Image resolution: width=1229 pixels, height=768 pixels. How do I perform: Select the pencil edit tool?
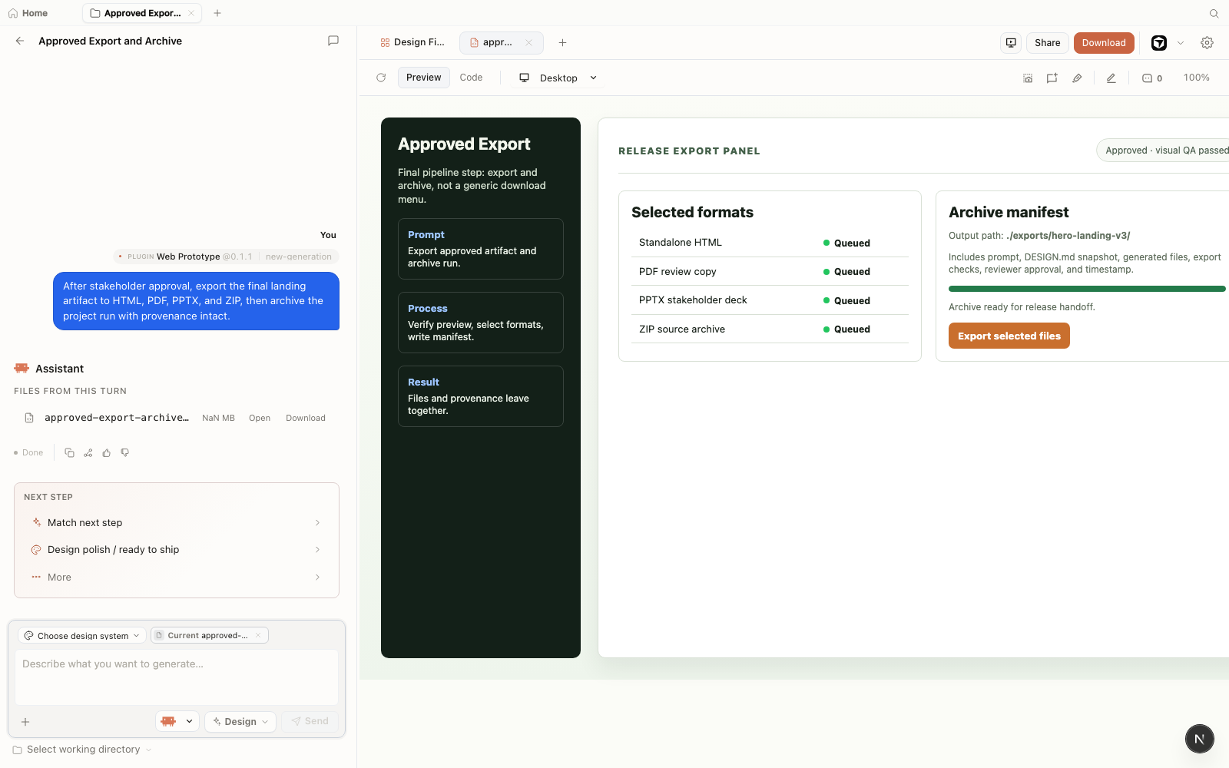tap(1111, 78)
